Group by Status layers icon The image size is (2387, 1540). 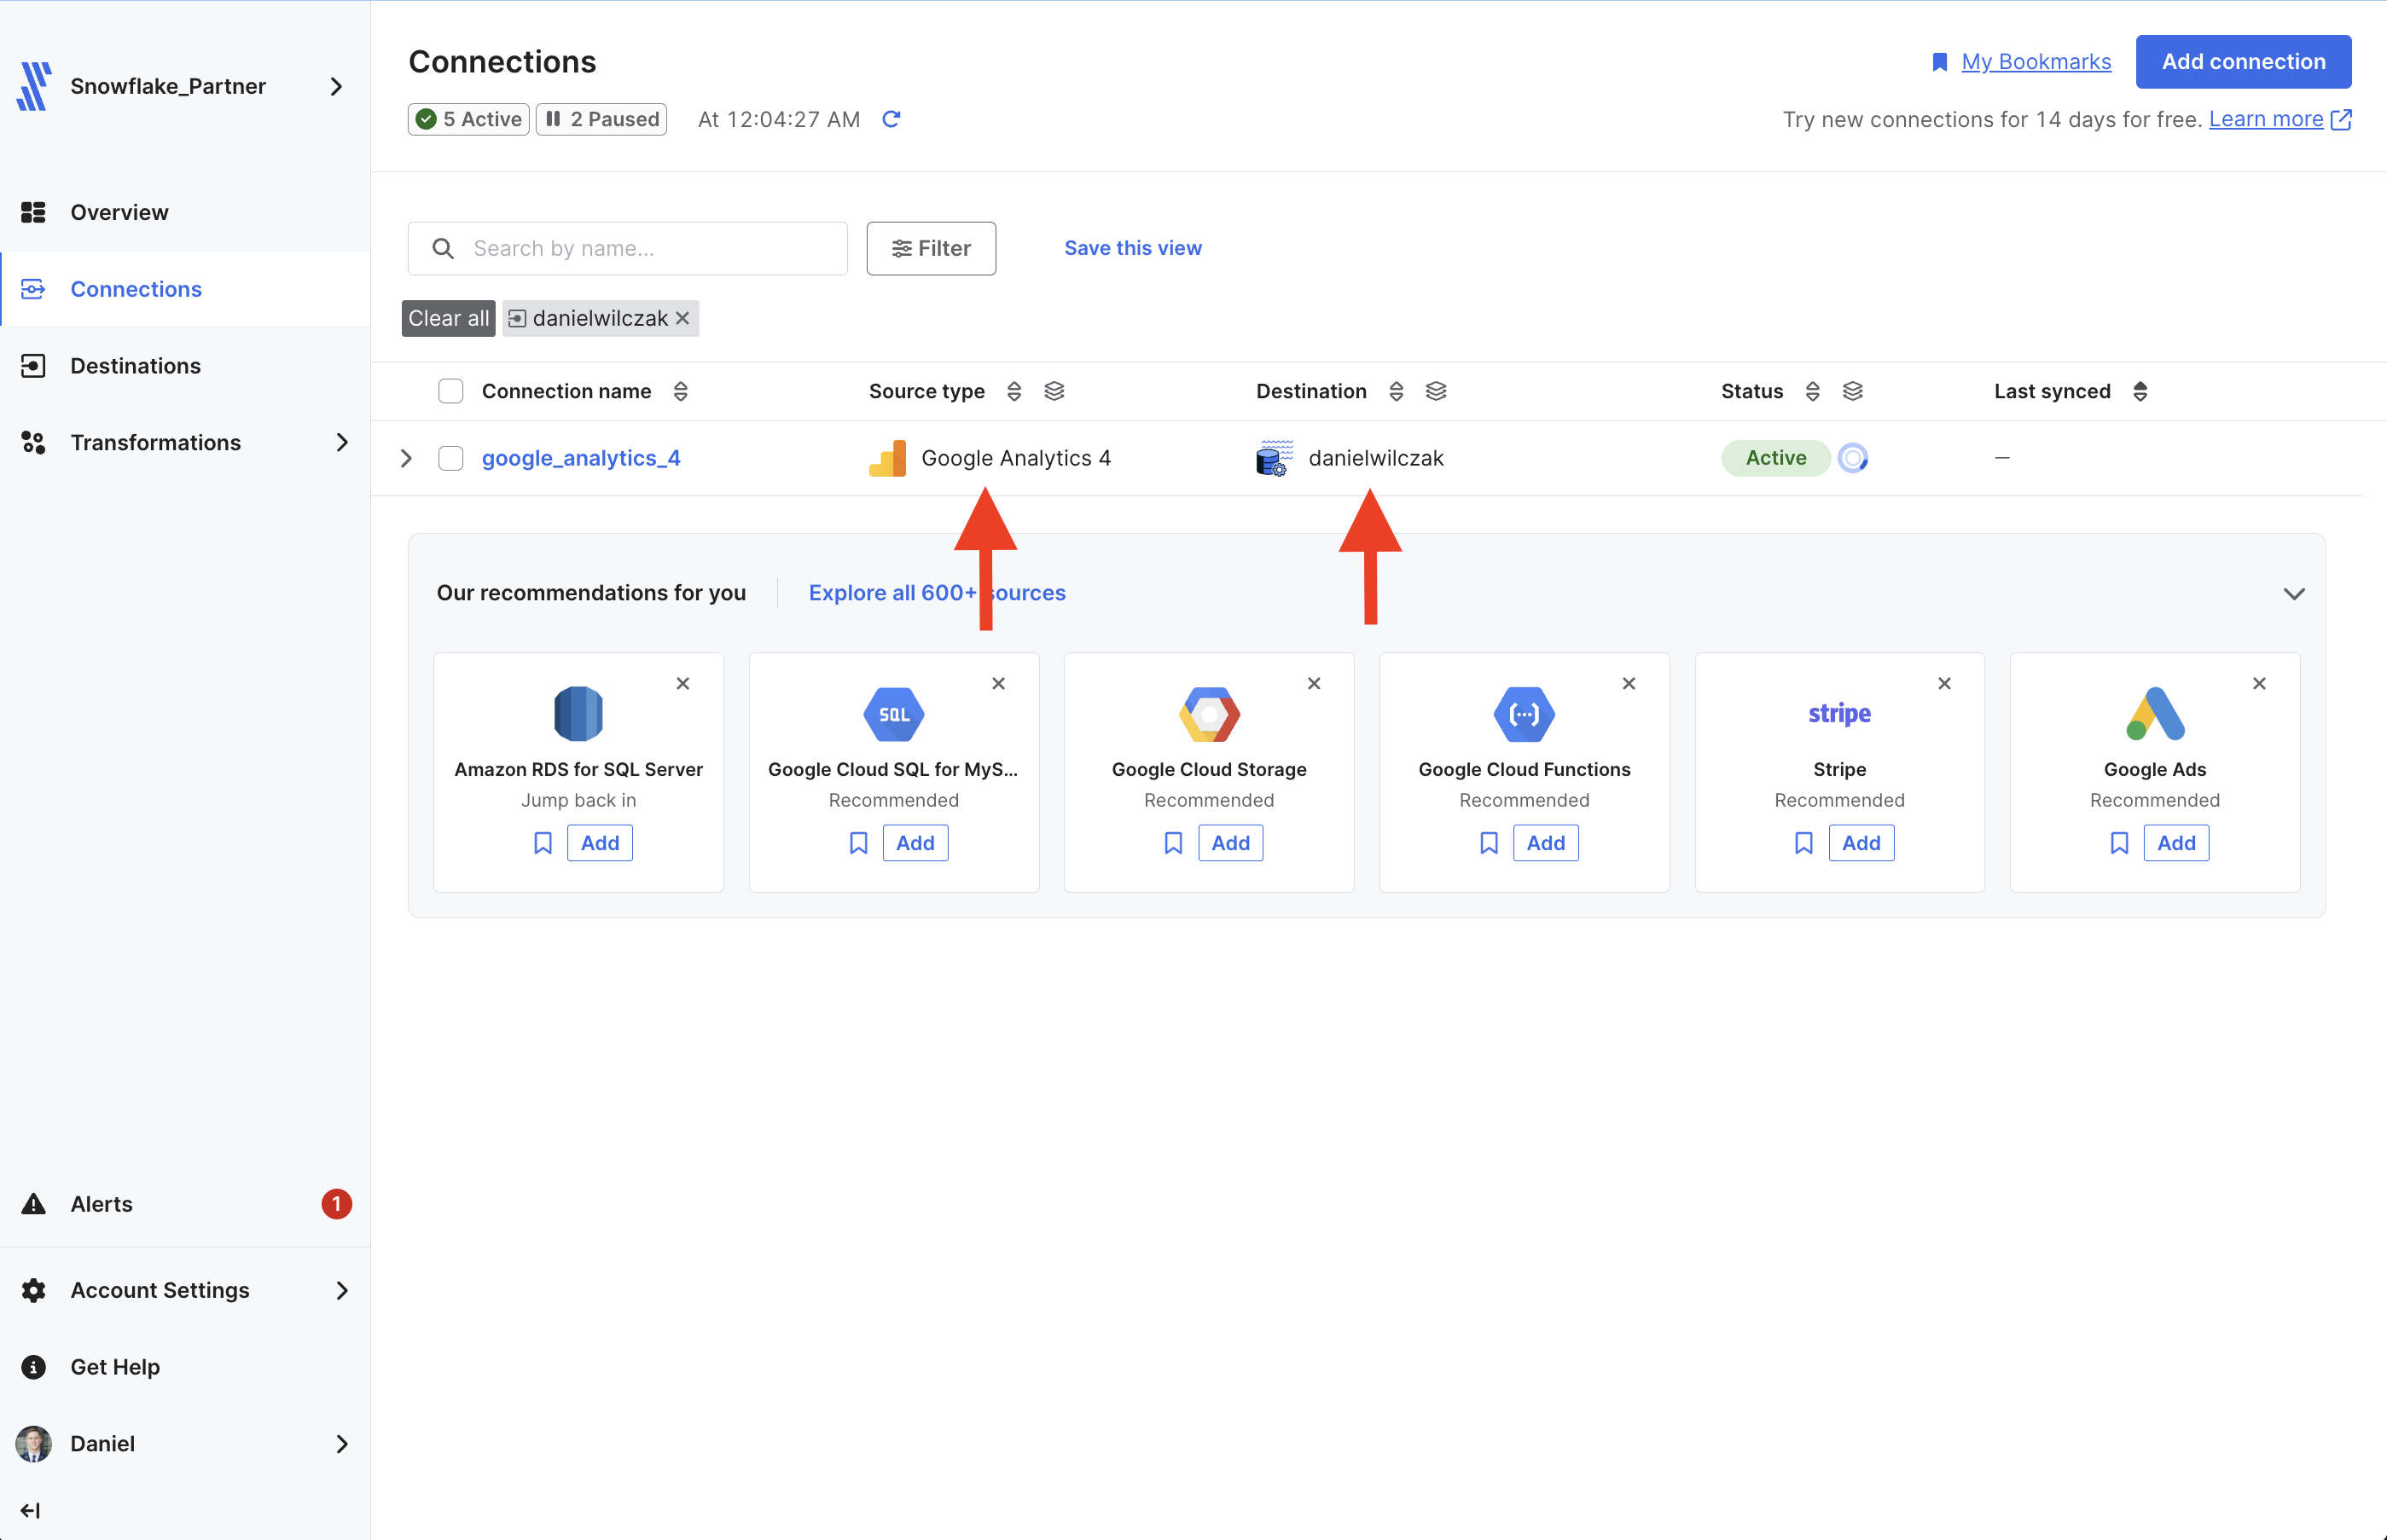point(1853,391)
